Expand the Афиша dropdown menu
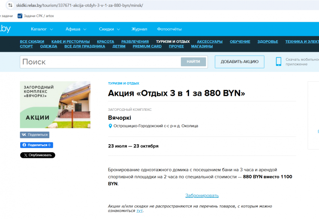This screenshot has width=319, height=219. pyautogui.click(x=76, y=29)
